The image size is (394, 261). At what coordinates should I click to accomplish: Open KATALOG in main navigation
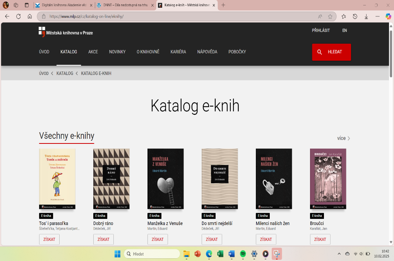point(69,52)
